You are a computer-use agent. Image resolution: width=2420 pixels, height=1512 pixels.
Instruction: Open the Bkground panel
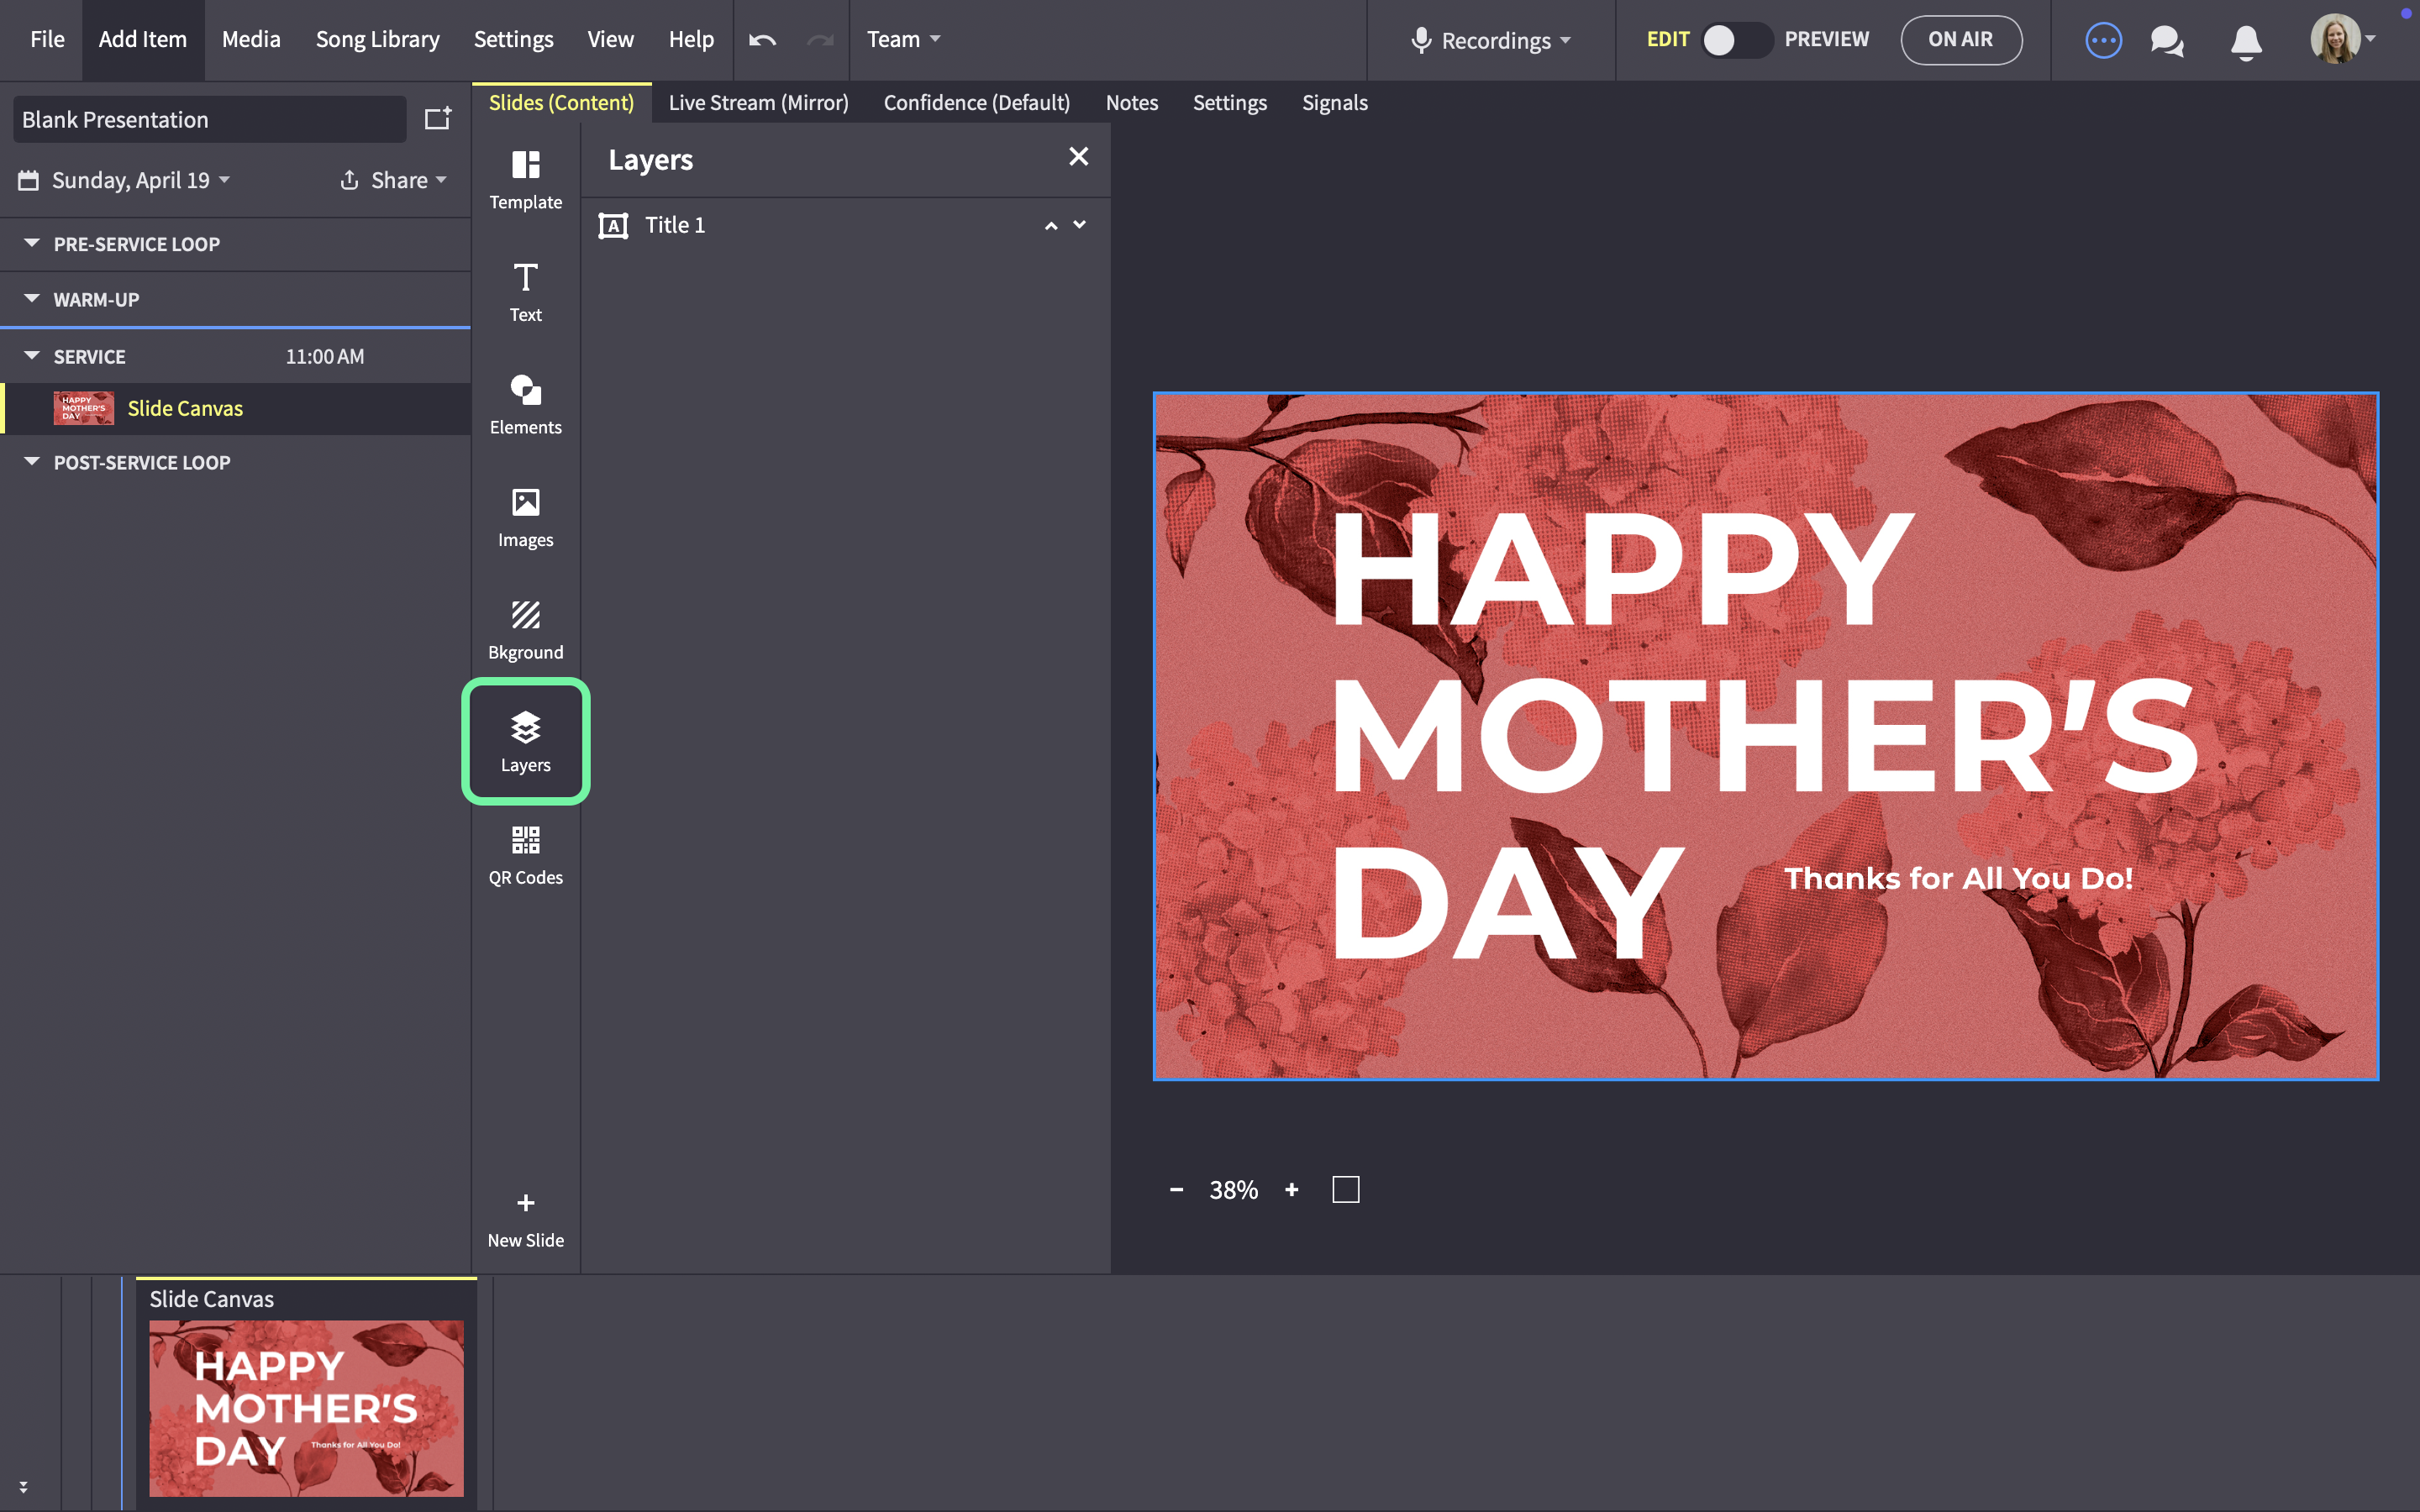point(525,630)
